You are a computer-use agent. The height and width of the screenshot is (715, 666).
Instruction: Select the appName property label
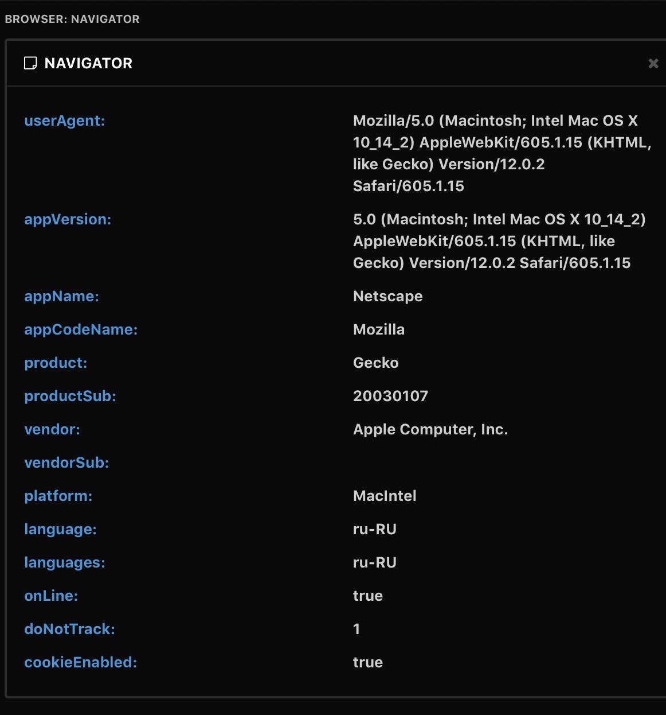click(x=61, y=296)
